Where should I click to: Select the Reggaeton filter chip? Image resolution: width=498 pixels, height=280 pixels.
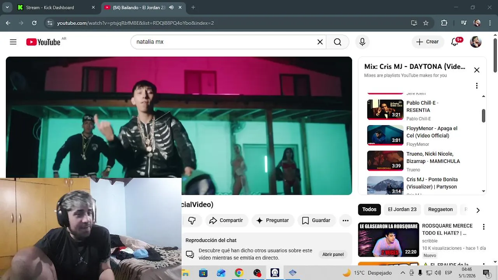440,209
